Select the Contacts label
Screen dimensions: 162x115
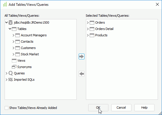(x=27, y=42)
